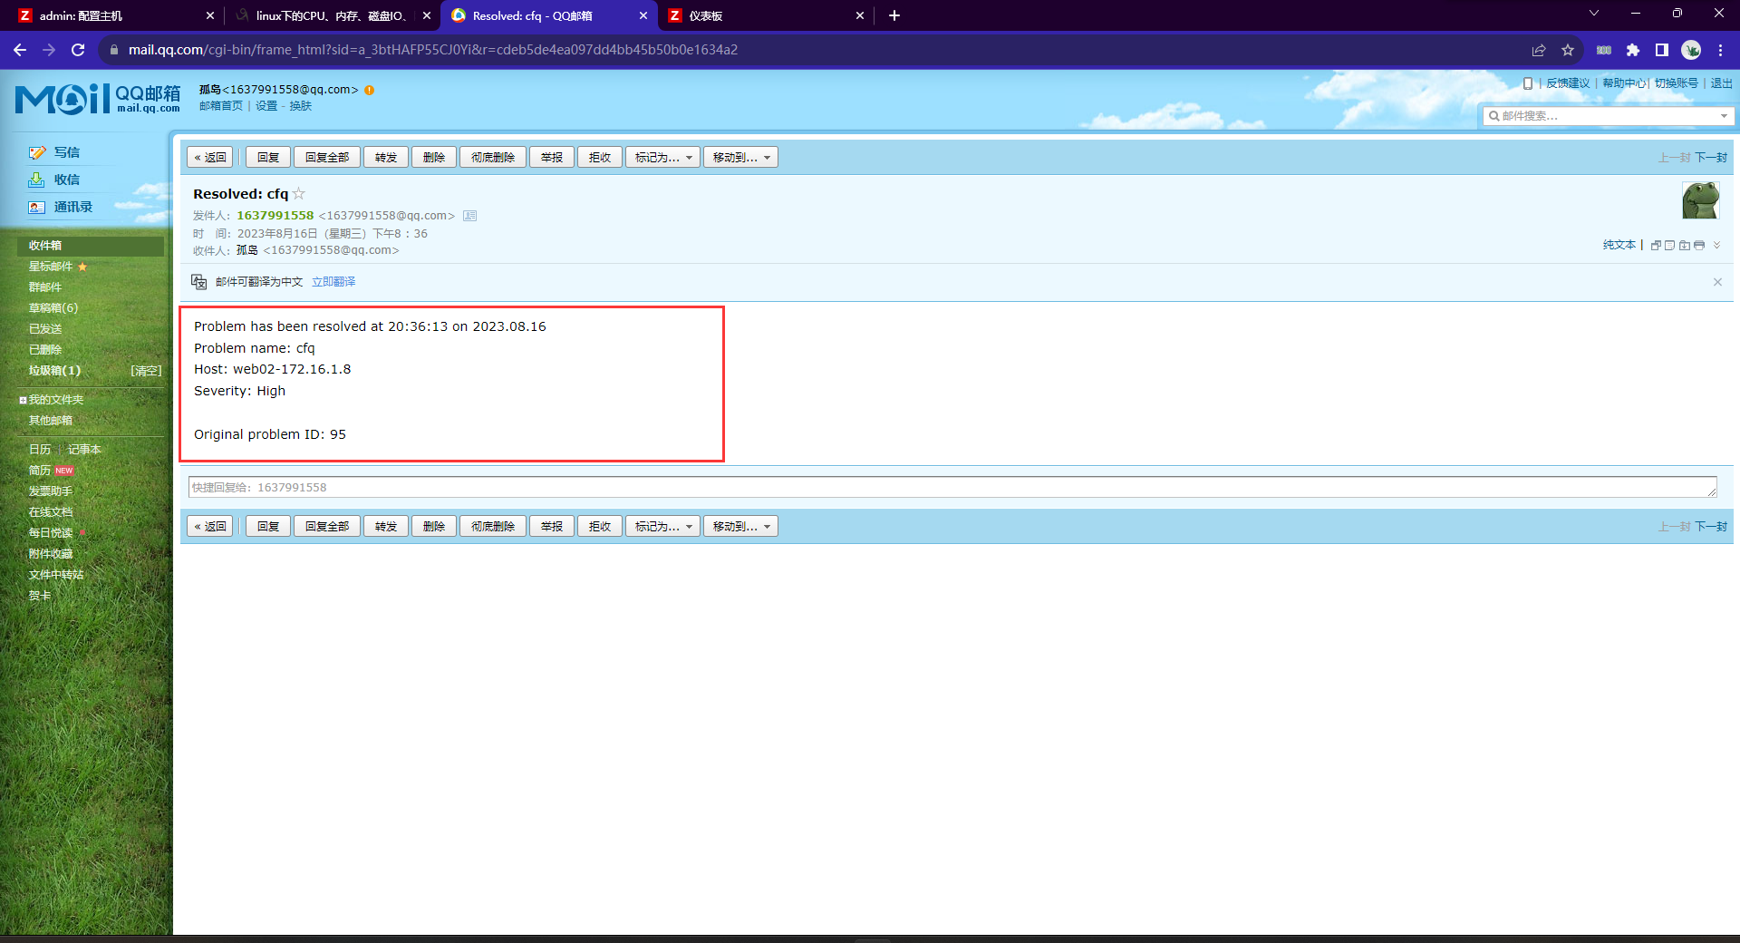Bookmark page with star icon in address bar
Screen dimensions: 1740x943
point(1568,50)
